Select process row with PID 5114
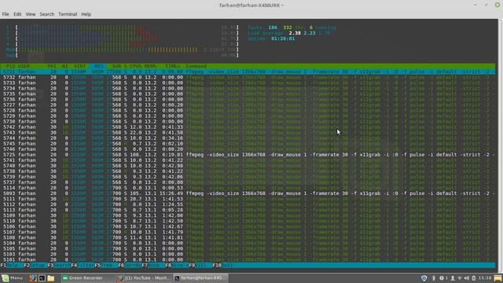The image size is (503, 283). click(248, 188)
